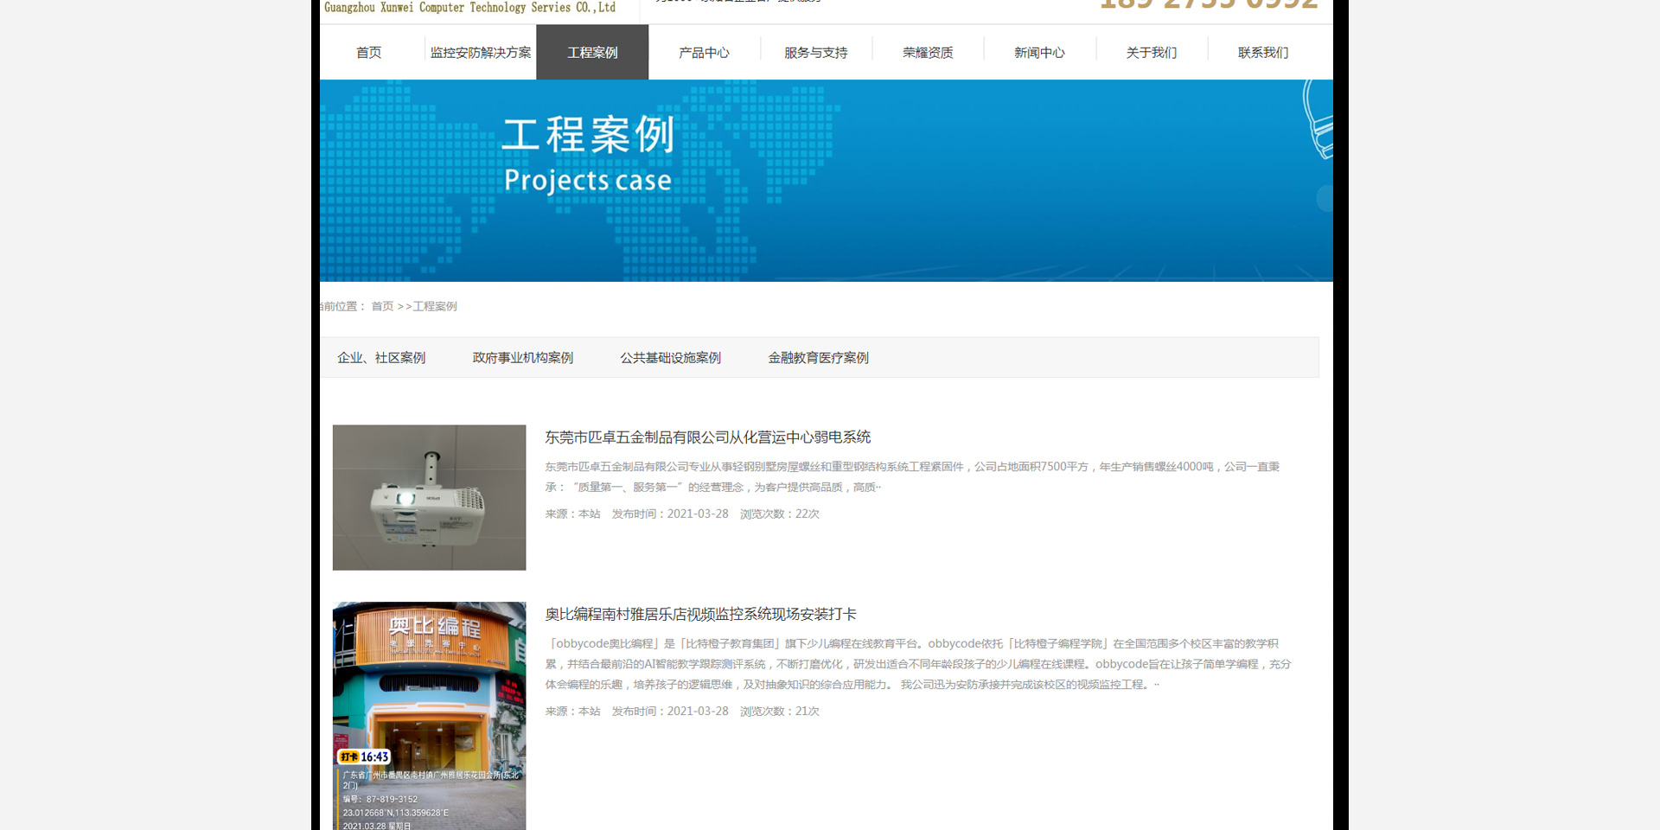The height and width of the screenshot is (830, 1660).
Task: Open 产品中心 from the top navigation
Action: pyautogui.click(x=704, y=53)
